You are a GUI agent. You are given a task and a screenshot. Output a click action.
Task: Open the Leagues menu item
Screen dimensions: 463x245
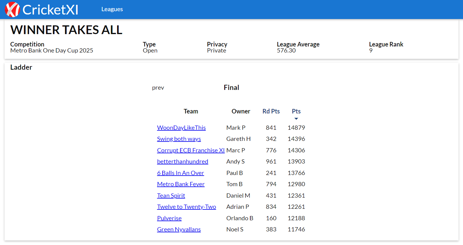[x=112, y=9]
